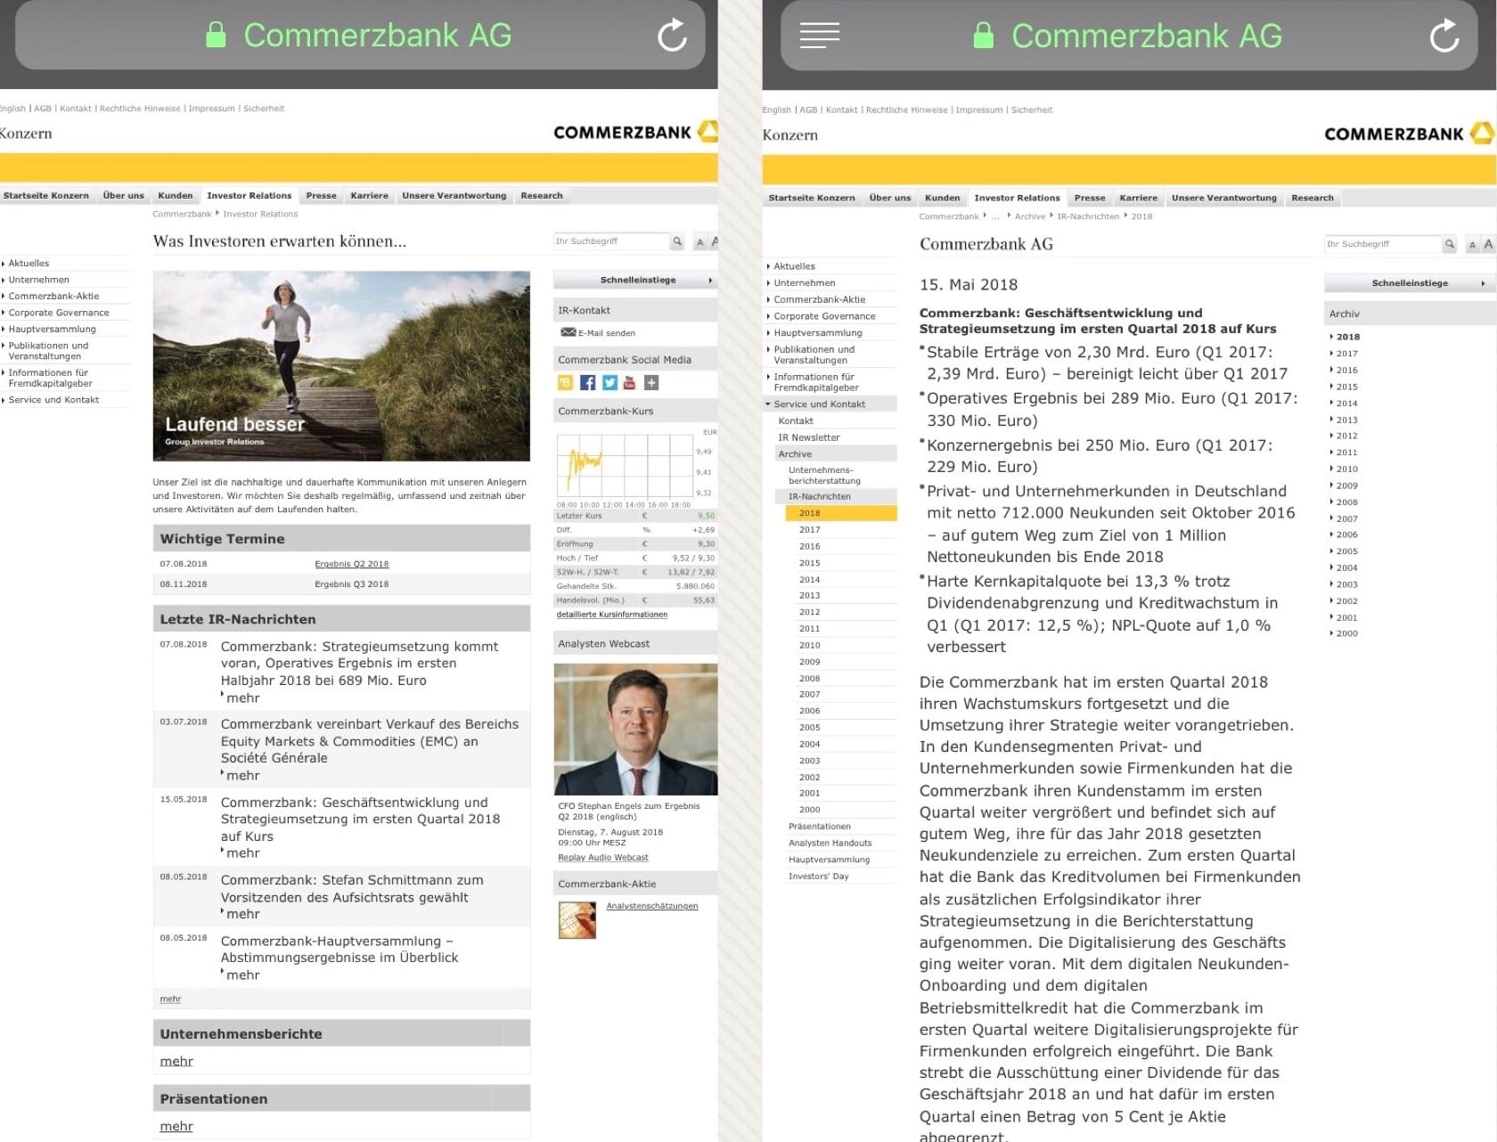
Task: Click the Analystenschätzungen link
Action: tap(651, 906)
